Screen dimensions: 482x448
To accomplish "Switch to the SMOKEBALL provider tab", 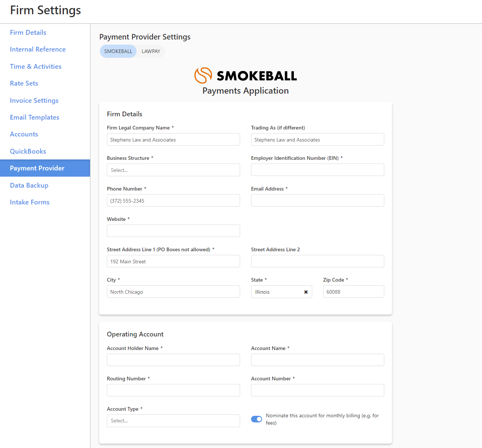I will [x=118, y=51].
